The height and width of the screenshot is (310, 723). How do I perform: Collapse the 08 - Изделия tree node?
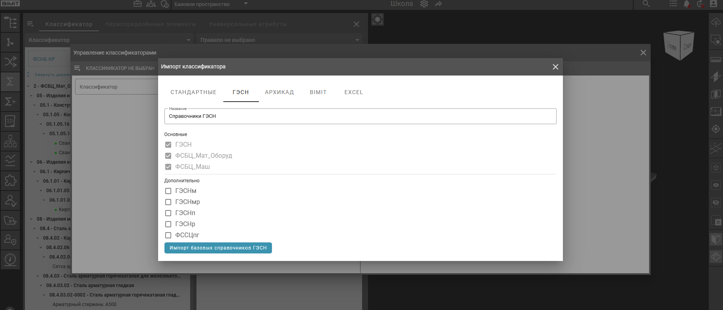tap(32, 219)
